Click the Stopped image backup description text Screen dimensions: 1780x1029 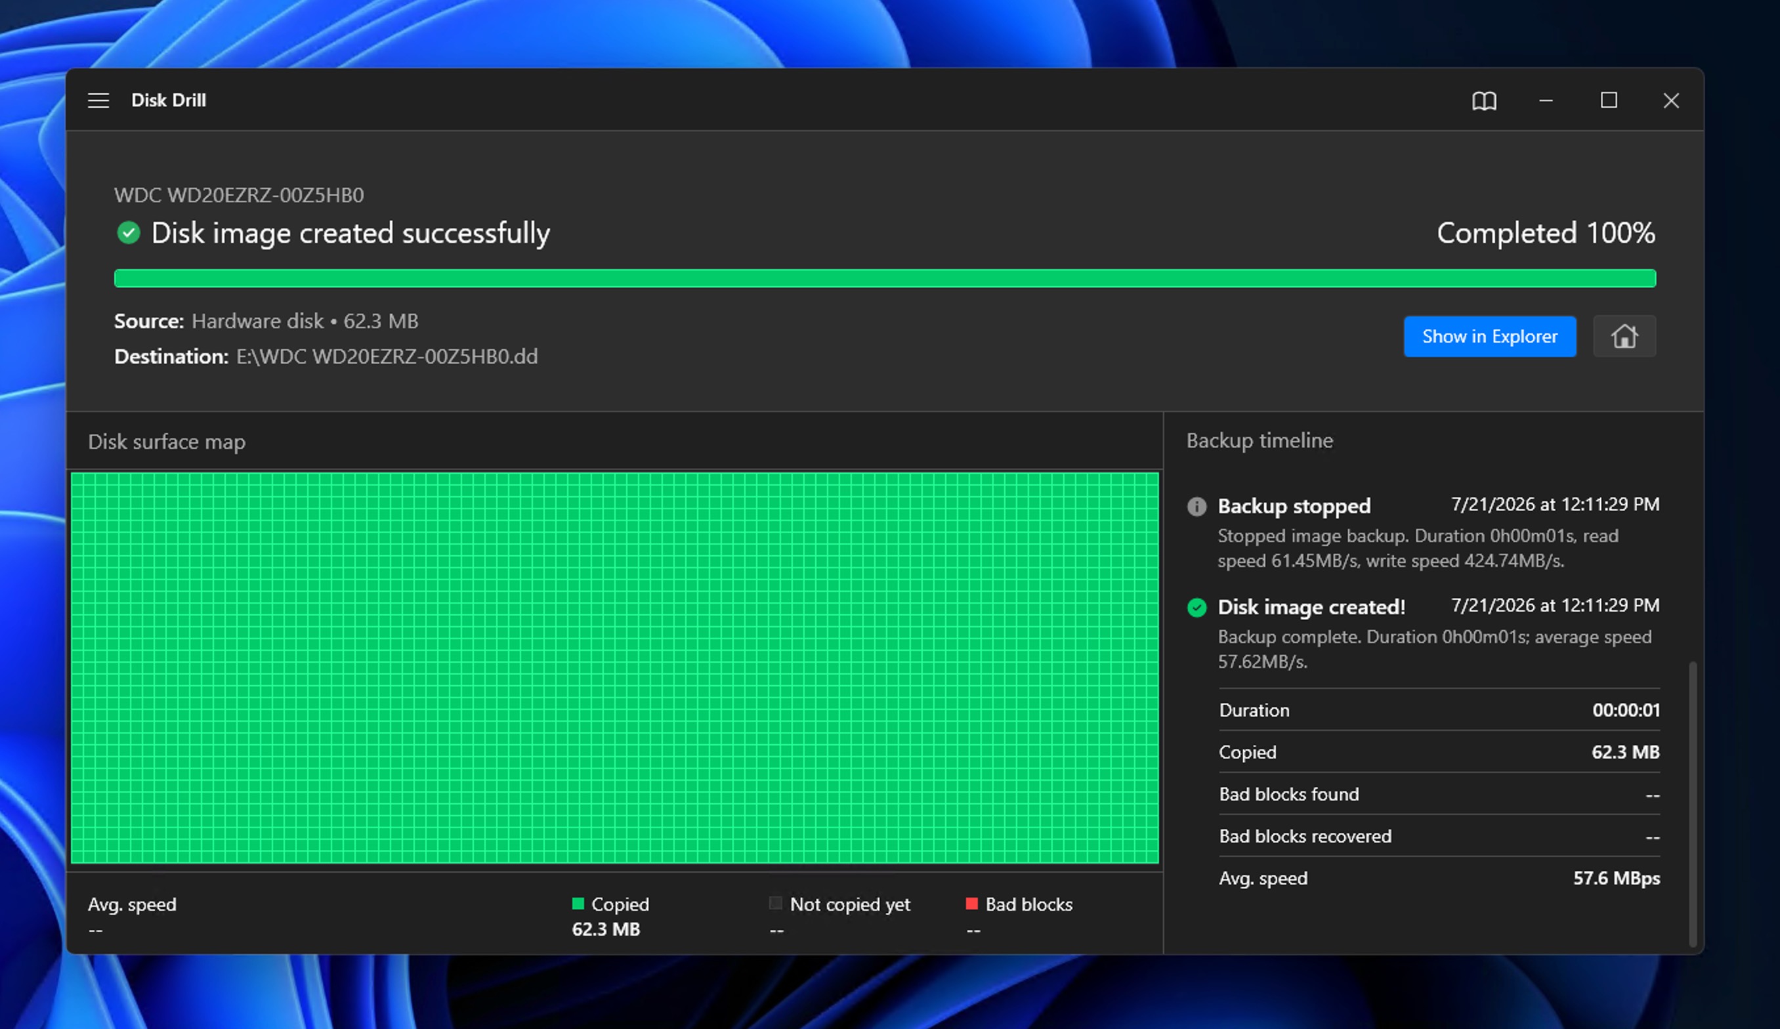(x=1418, y=548)
